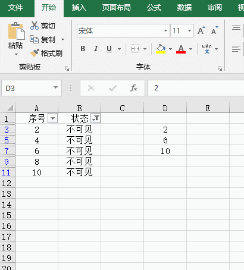The width and height of the screenshot is (244, 270).
Task: Click the 粘贴 button label
Action: tap(15, 46)
